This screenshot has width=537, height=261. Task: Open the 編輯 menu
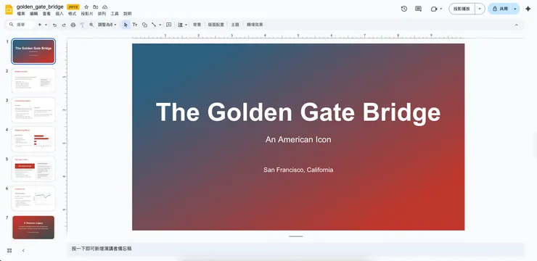tap(33, 14)
